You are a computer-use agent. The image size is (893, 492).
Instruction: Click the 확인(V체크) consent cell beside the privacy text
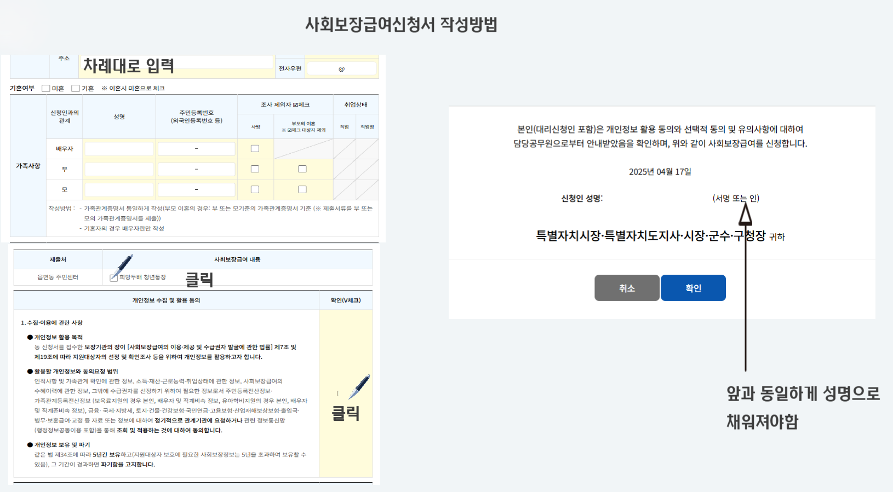[346, 393]
